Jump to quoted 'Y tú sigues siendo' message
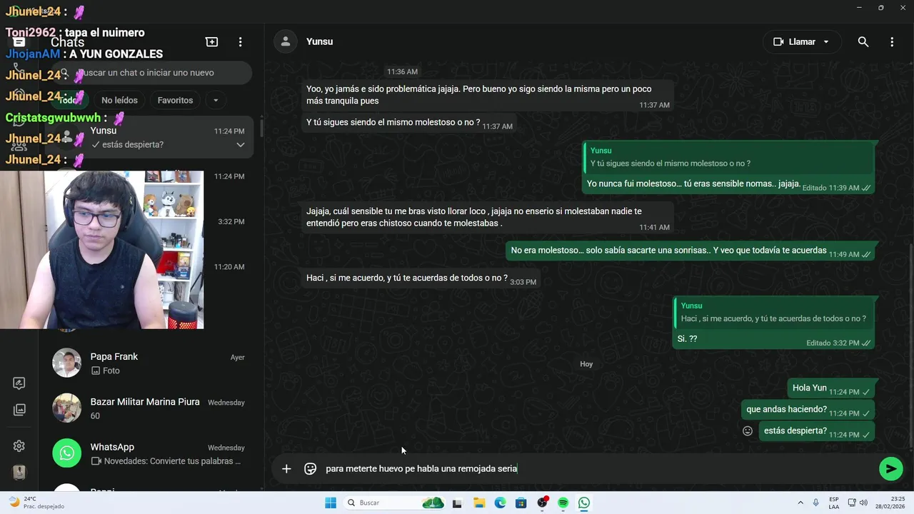 coord(728,157)
